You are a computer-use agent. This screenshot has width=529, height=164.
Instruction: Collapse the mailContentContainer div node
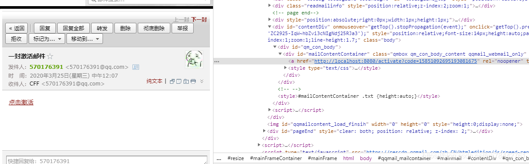pos(280,54)
